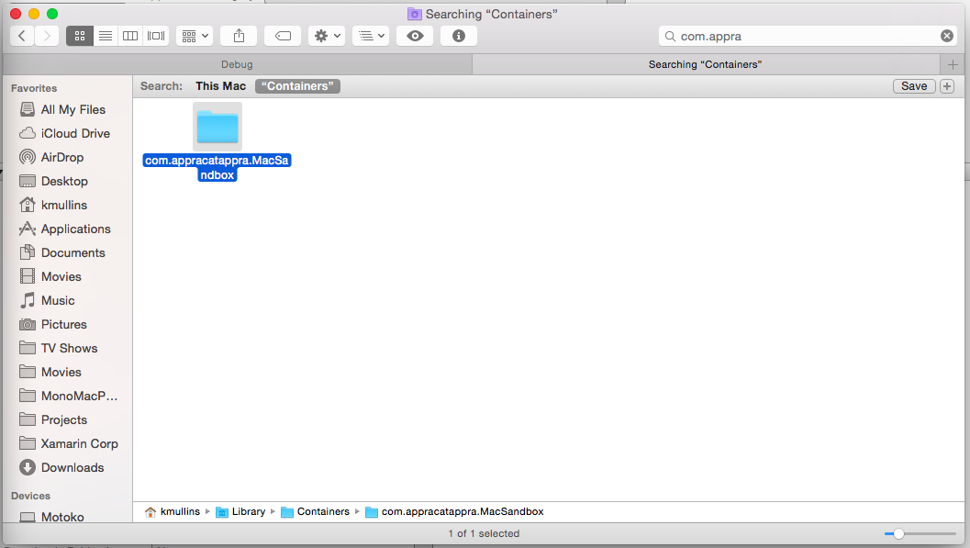Click the “1 of 1 selected” status text
970x548 pixels.
pyautogui.click(x=484, y=534)
